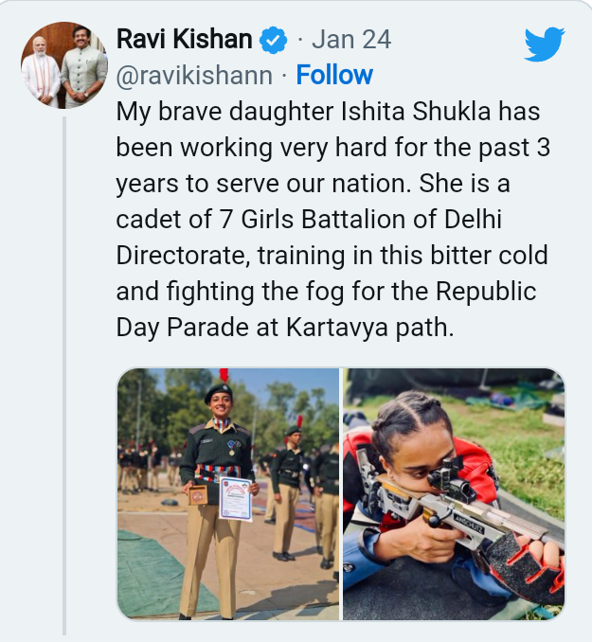
Task: Click the ANSCHUTZ label on the rifle
Action: pyautogui.click(x=470, y=524)
